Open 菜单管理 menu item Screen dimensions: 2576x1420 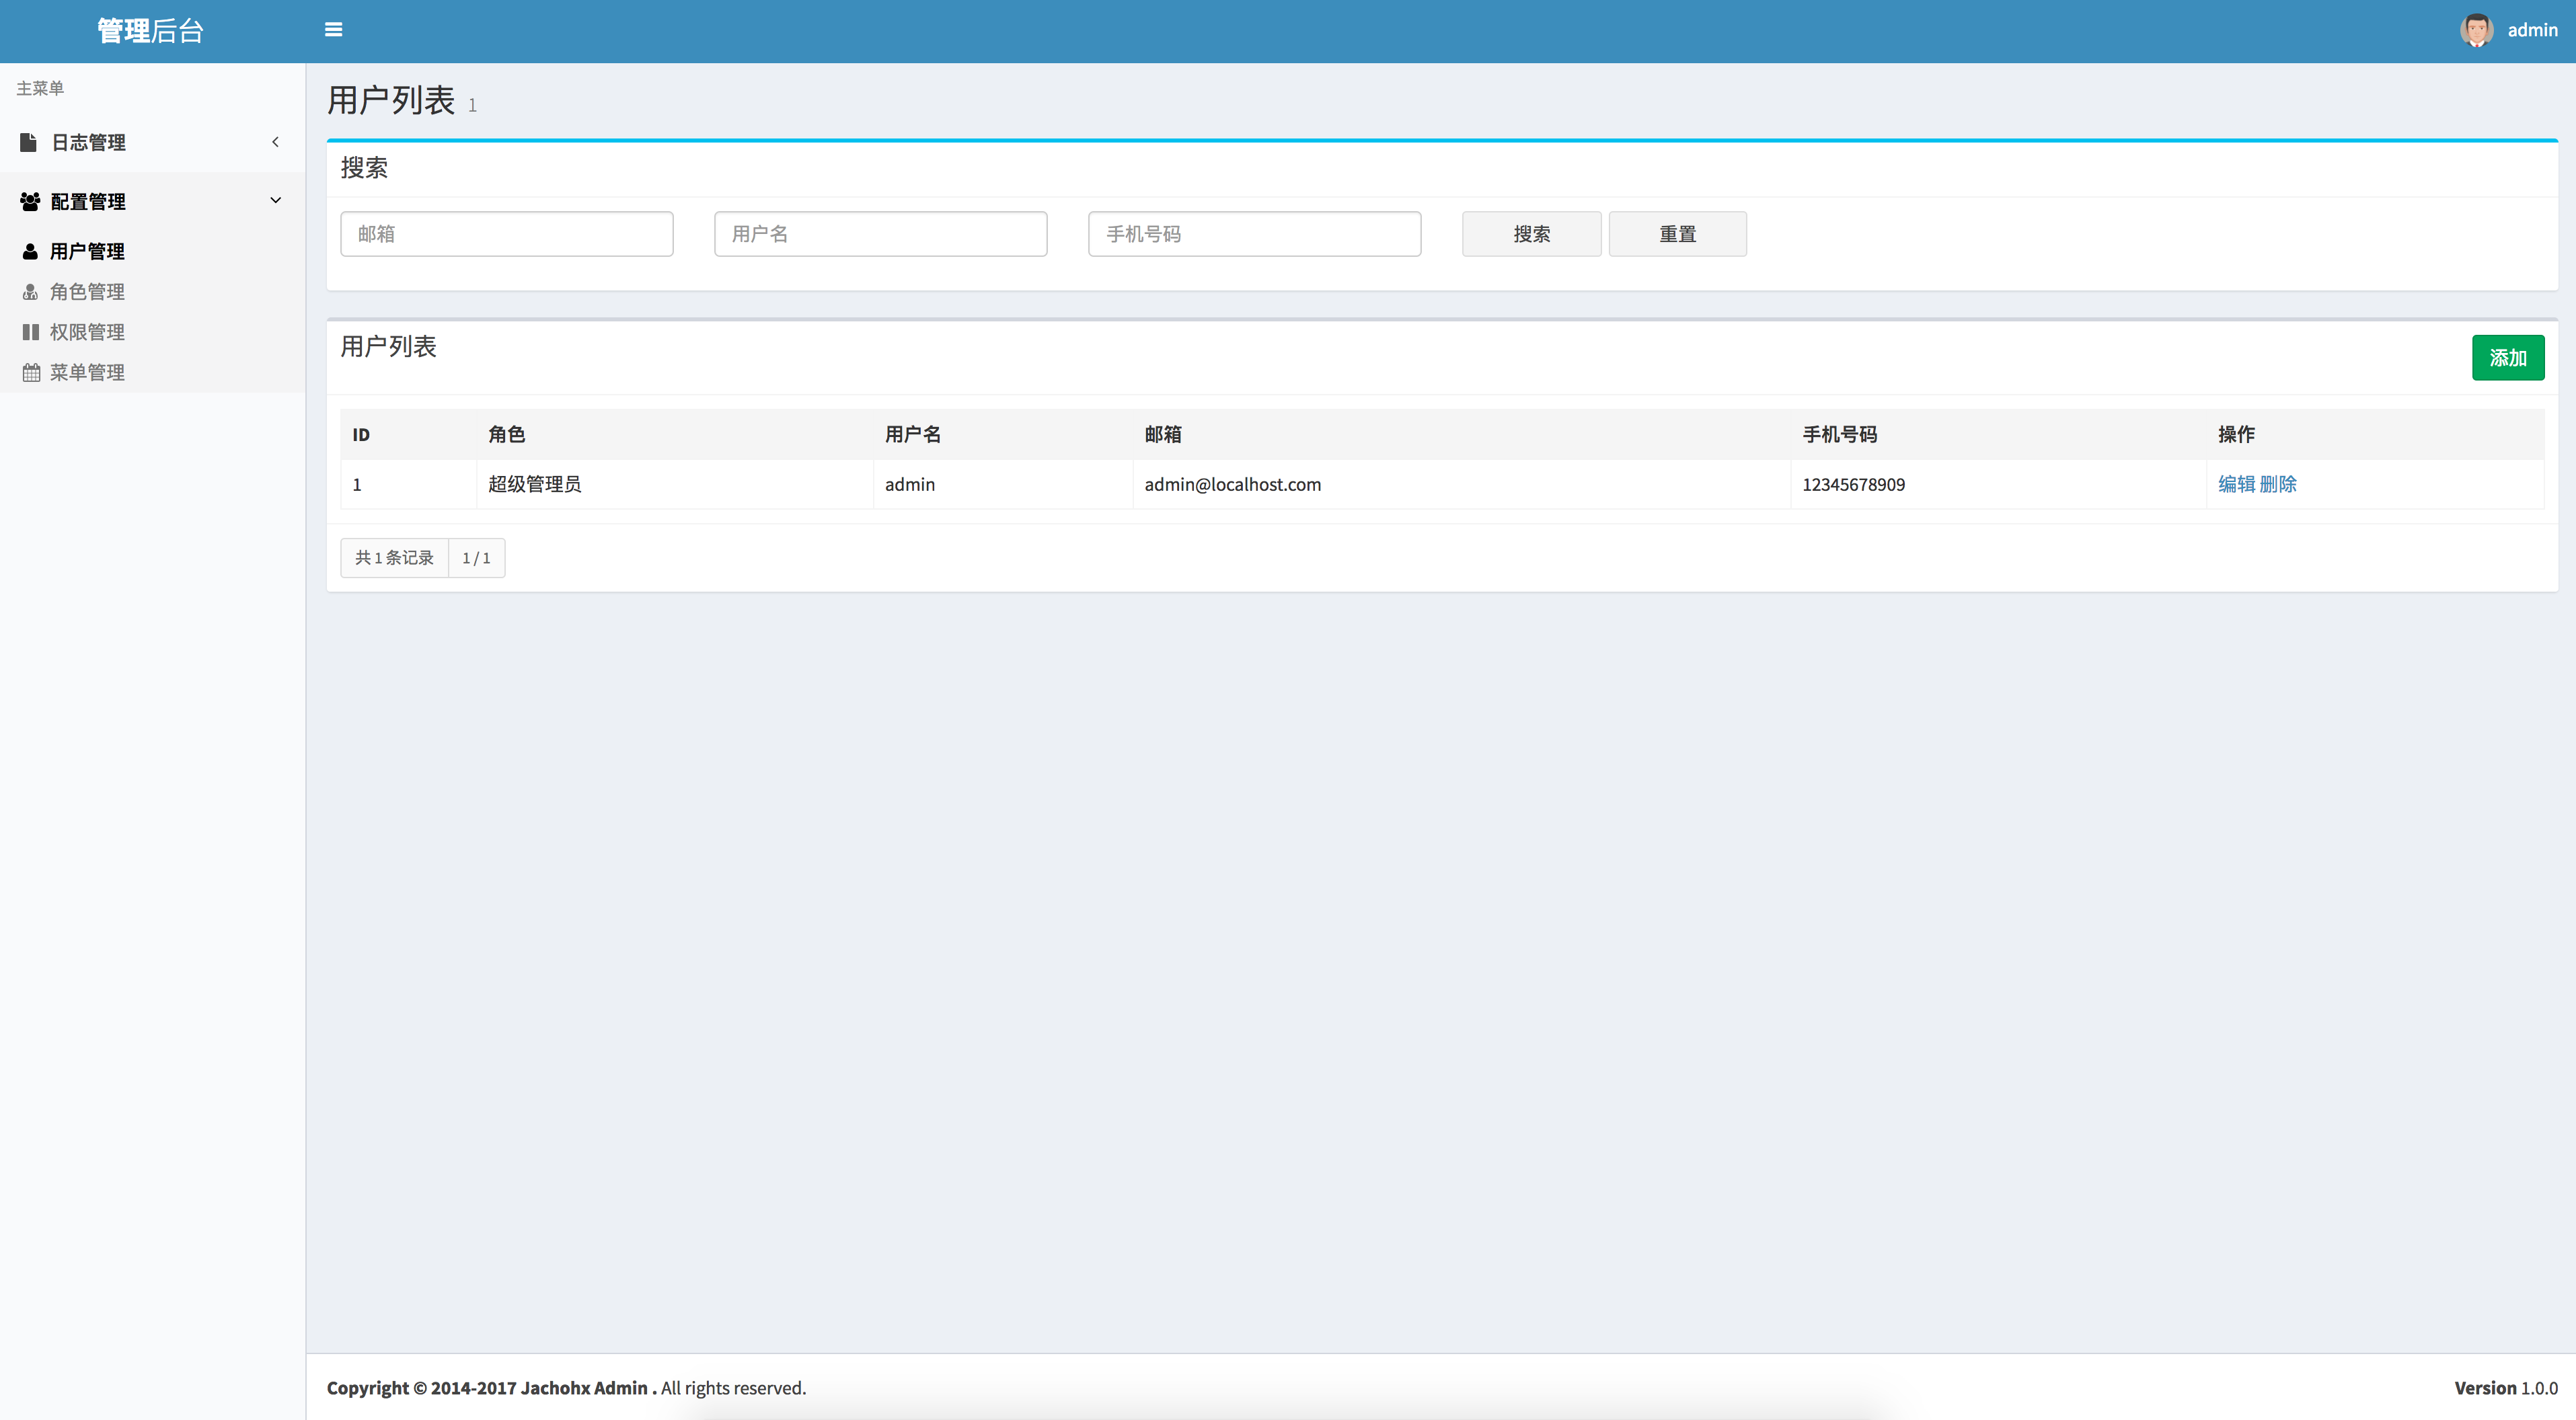click(87, 372)
